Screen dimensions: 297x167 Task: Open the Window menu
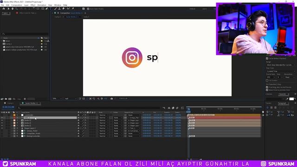click(58, 5)
